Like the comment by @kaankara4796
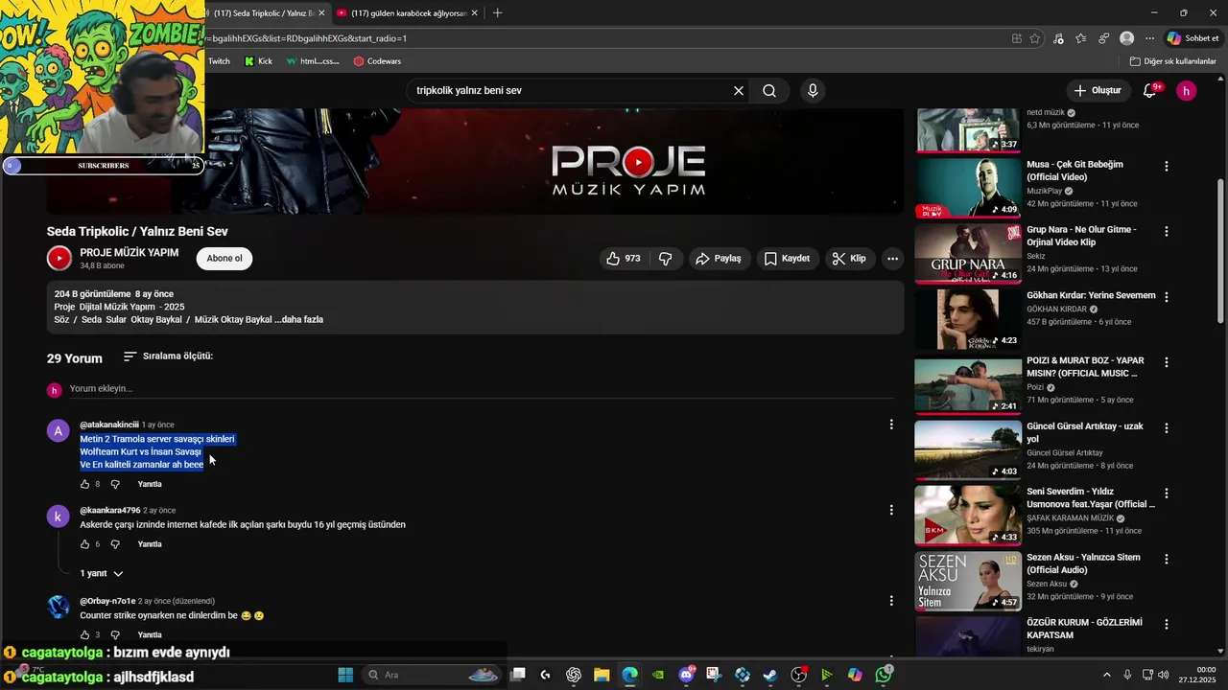 coord(84,544)
